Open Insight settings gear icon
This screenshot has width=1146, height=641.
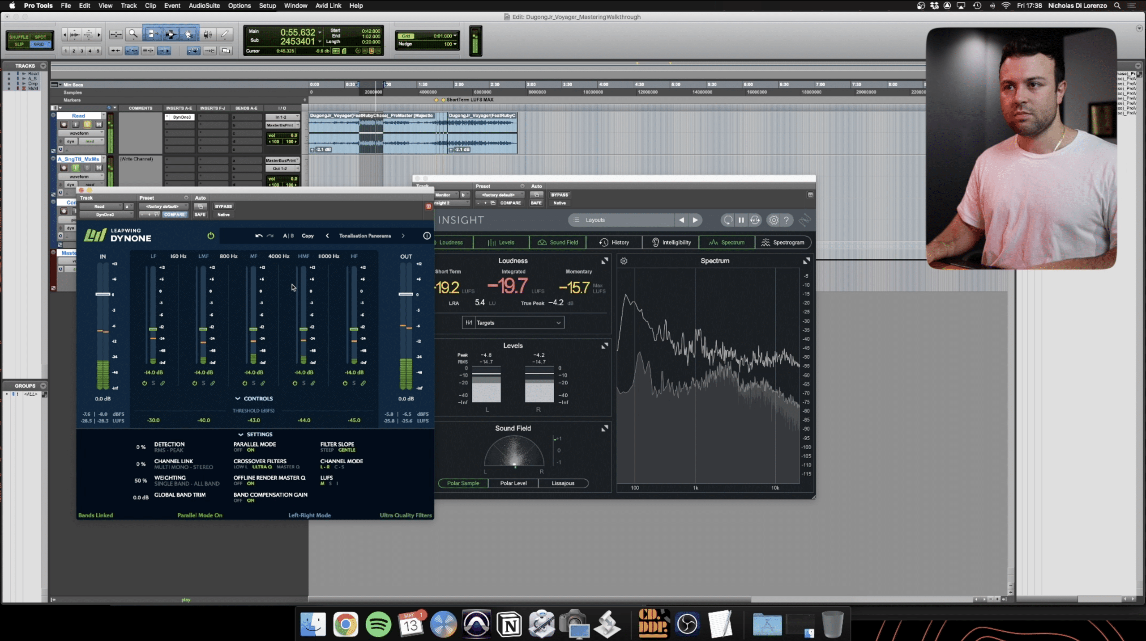pos(774,220)
